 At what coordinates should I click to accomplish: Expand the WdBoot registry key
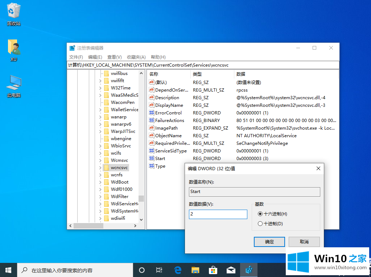tap(100, 182)
